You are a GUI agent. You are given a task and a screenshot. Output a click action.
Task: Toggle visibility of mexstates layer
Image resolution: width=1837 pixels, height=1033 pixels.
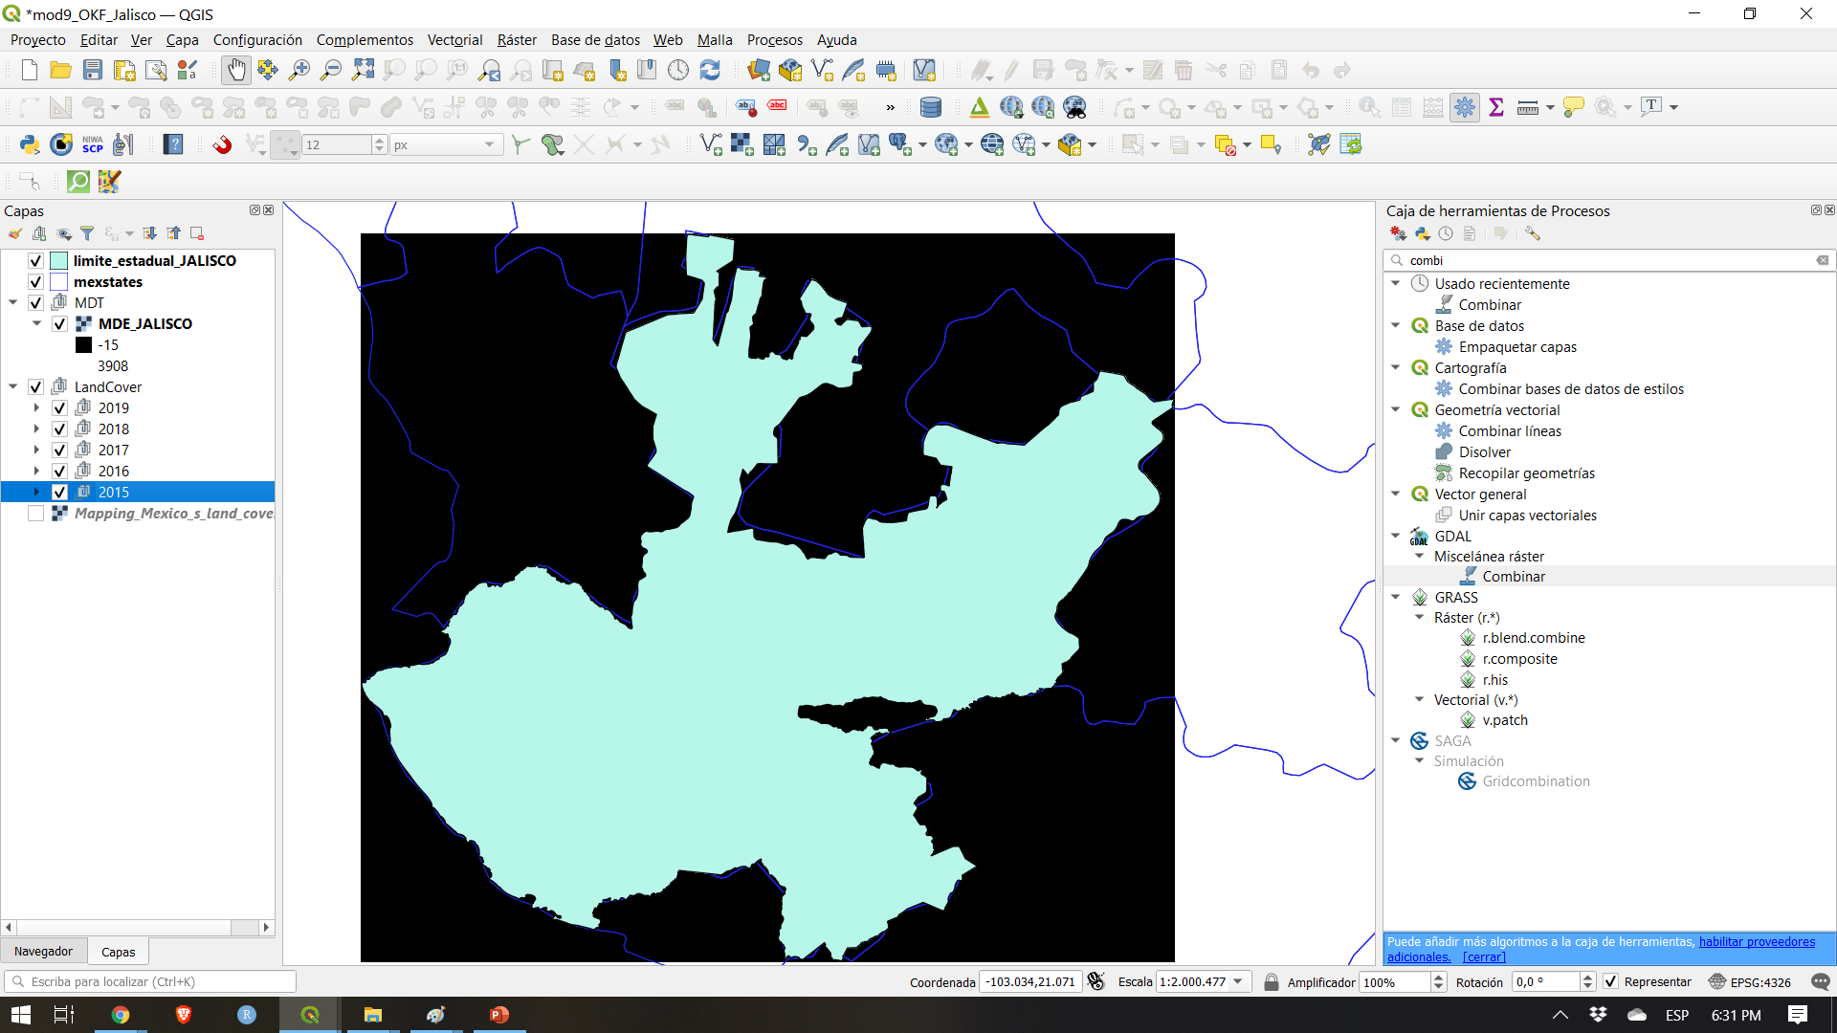click(35, 281)
